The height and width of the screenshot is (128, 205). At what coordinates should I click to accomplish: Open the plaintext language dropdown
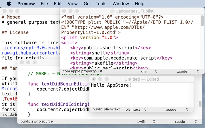click(136, 109)
